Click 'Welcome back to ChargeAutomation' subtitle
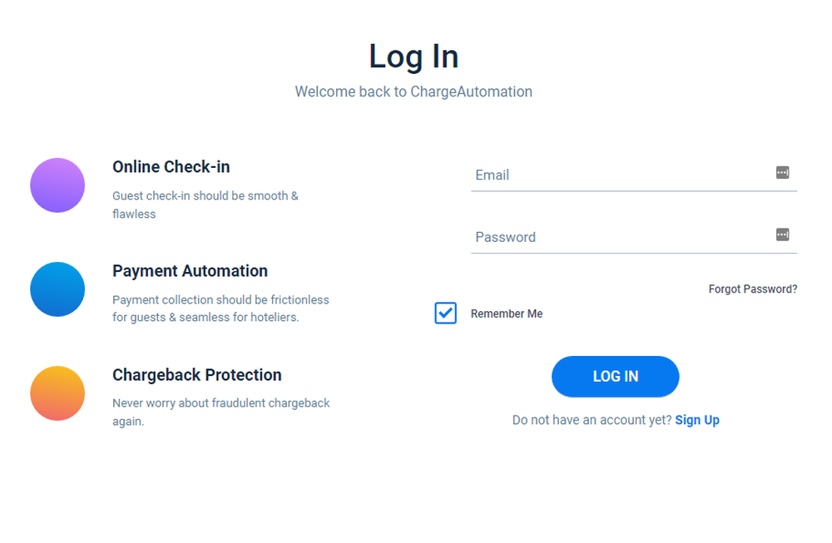 (x=414, y=91)
